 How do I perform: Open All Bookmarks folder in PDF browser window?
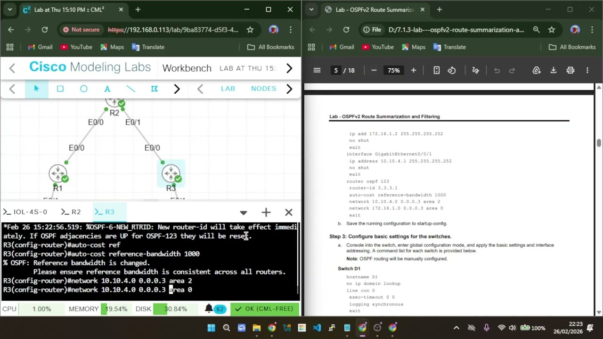point(572,47)
